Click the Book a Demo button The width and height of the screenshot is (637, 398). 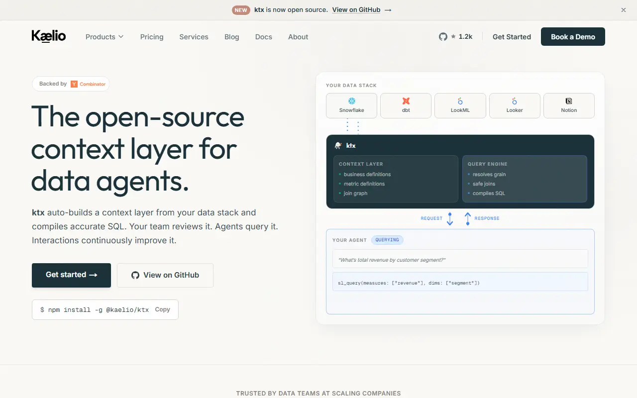573,37
